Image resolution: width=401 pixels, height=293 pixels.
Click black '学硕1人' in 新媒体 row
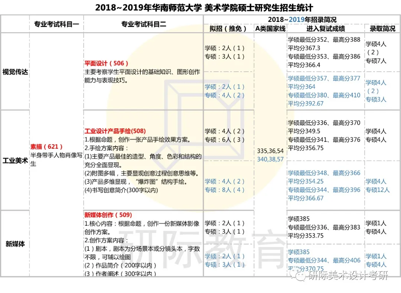376,223
